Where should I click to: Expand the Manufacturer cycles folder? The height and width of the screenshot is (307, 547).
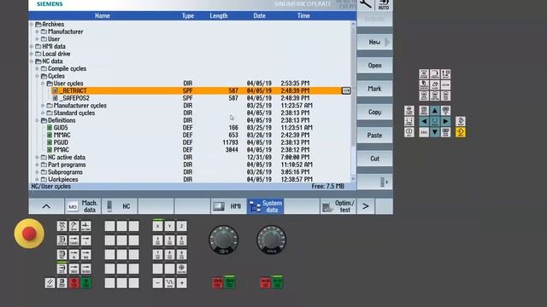(x=43, y=106)
